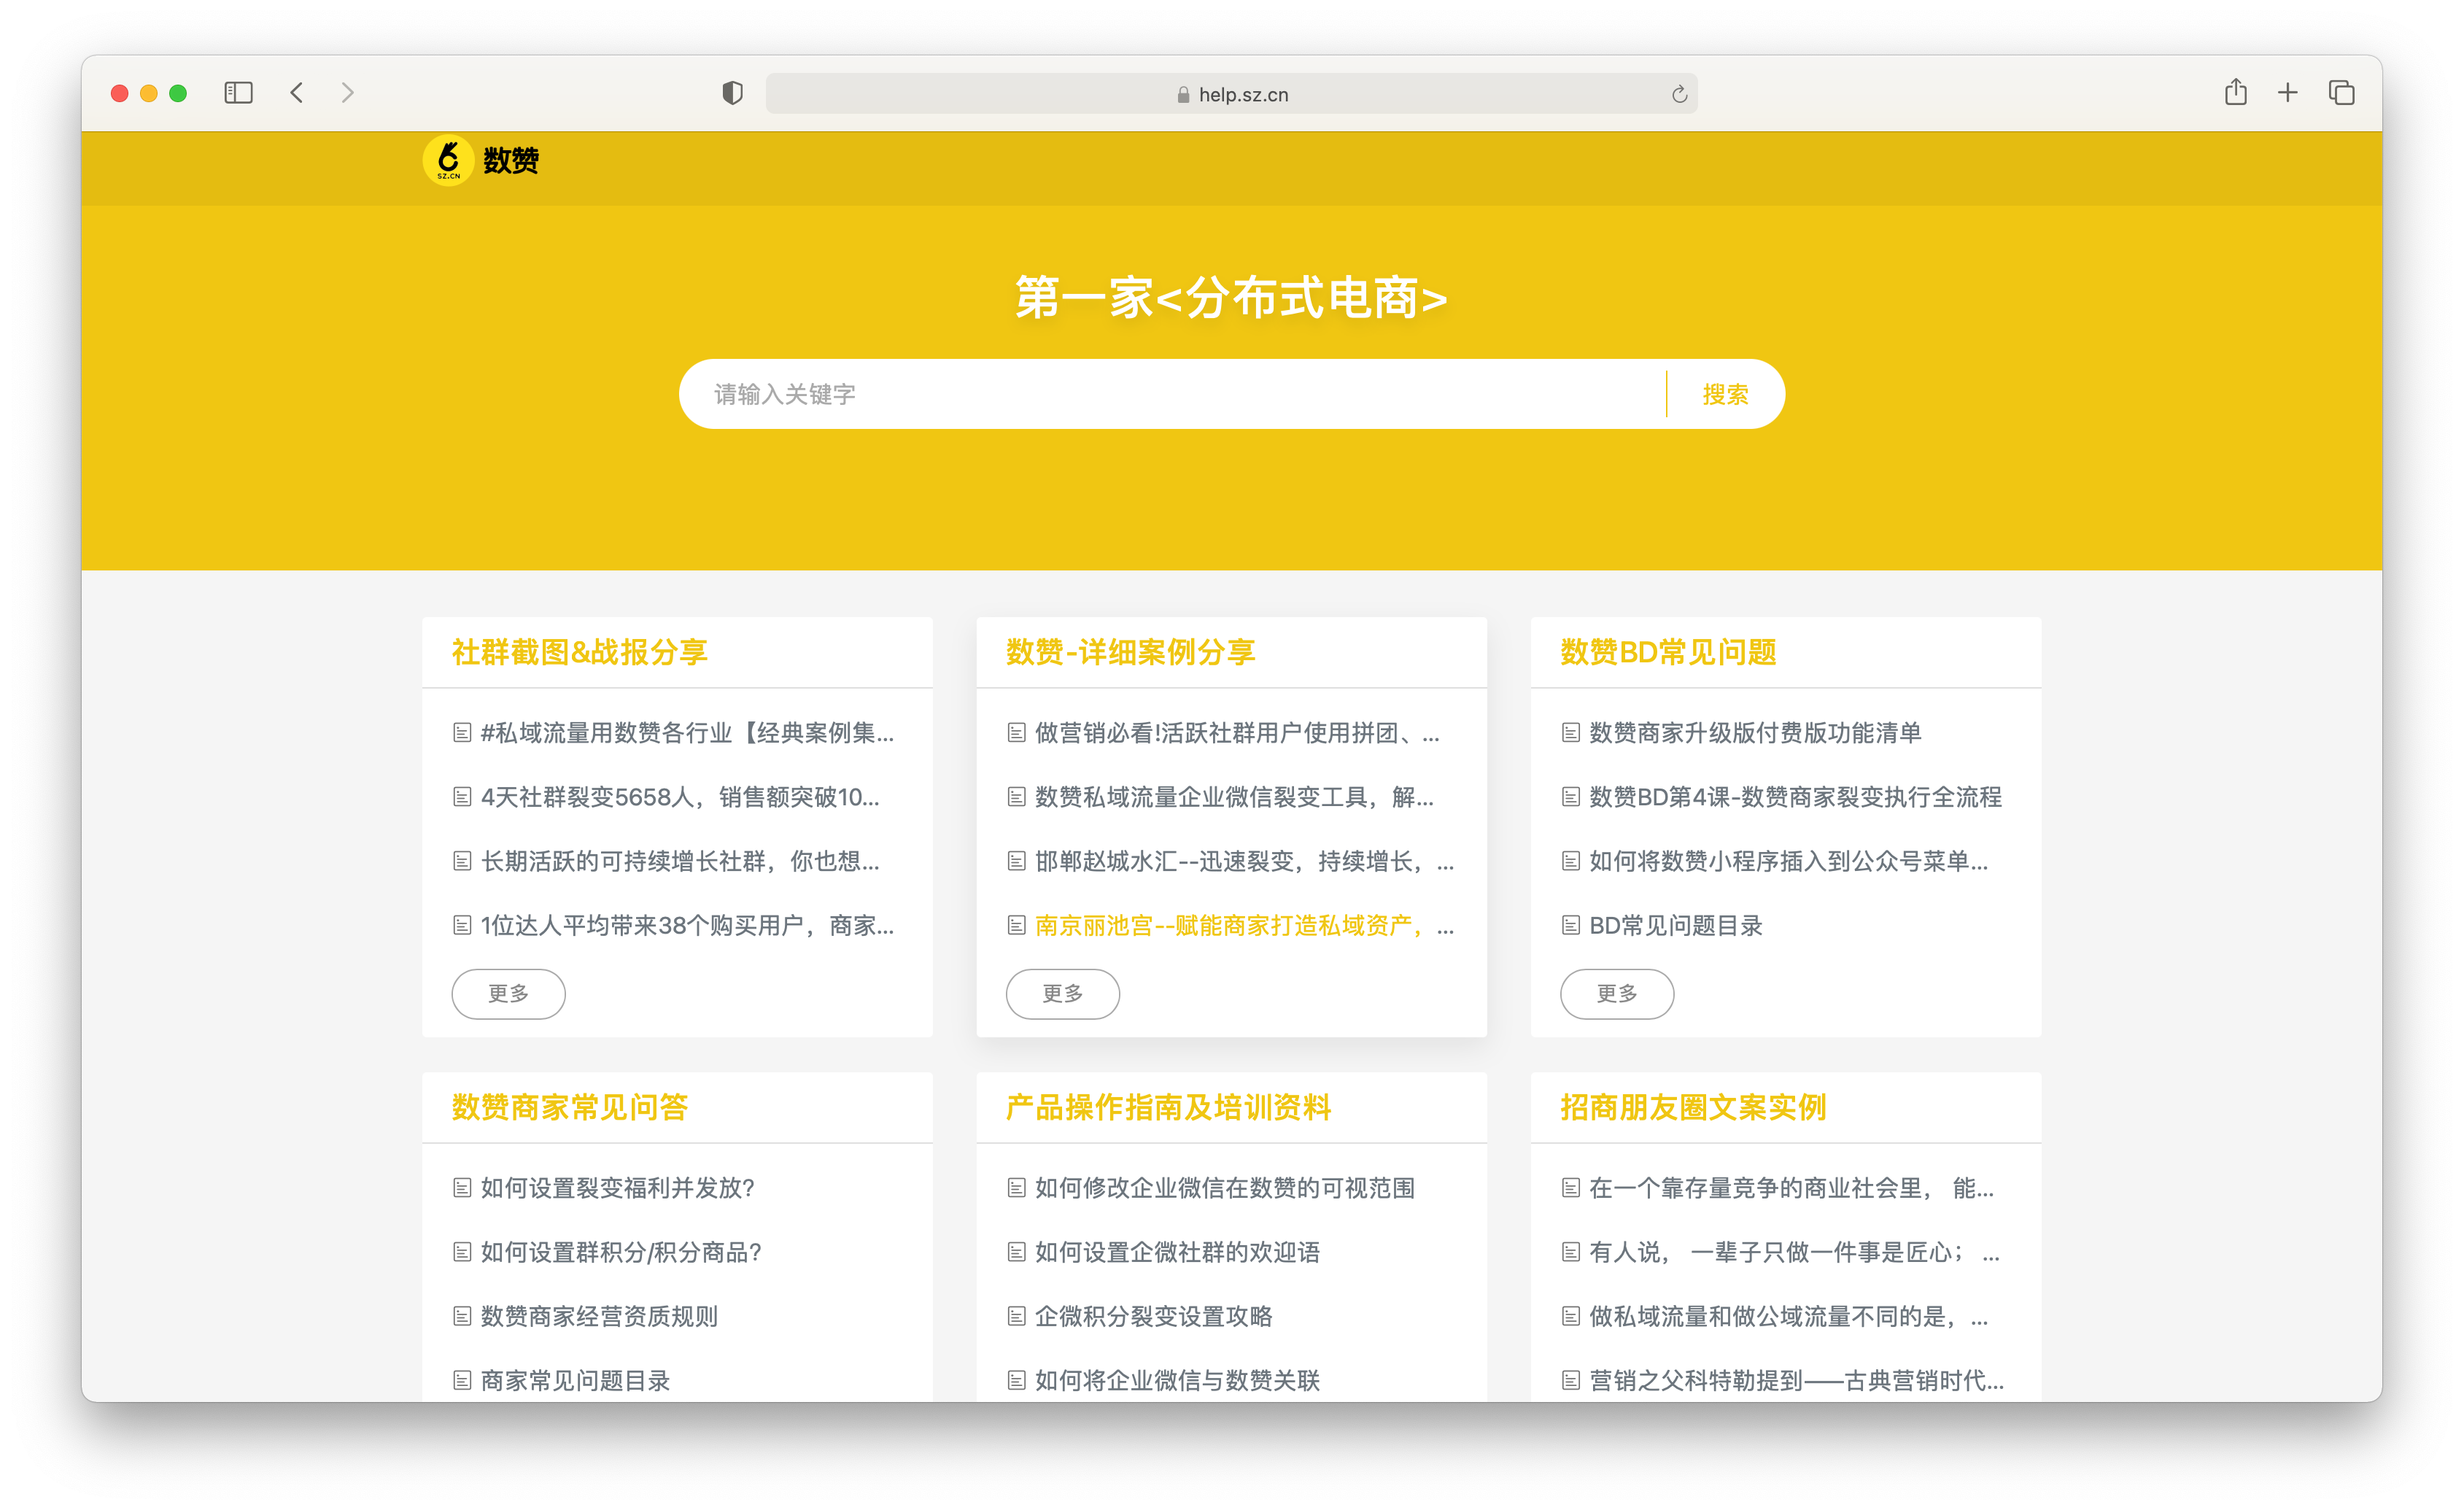Open article 如何设置裂变福利并发放?

(x=617, y=1188)
